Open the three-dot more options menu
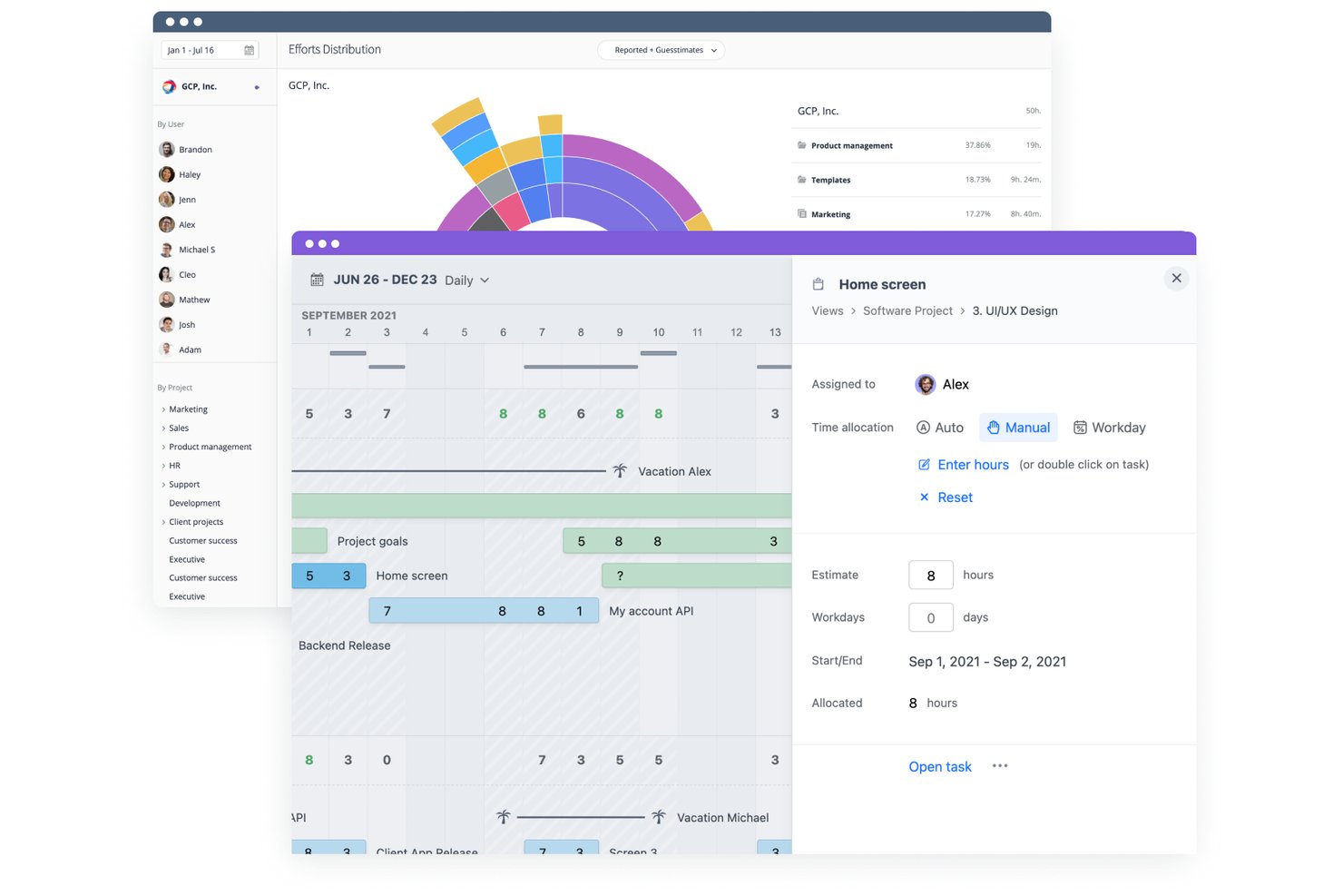Screen dimensions: 1343x896 click(x=1000, y=766)
